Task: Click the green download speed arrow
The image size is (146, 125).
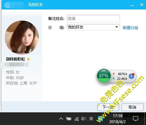Action: pyautogui.click(x=114, y=78)
